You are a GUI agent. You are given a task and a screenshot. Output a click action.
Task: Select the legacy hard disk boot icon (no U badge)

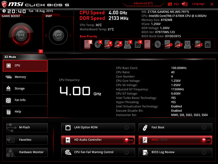pos(148,44)
